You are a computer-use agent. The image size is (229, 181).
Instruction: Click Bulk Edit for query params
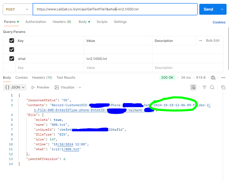point(213,41)
